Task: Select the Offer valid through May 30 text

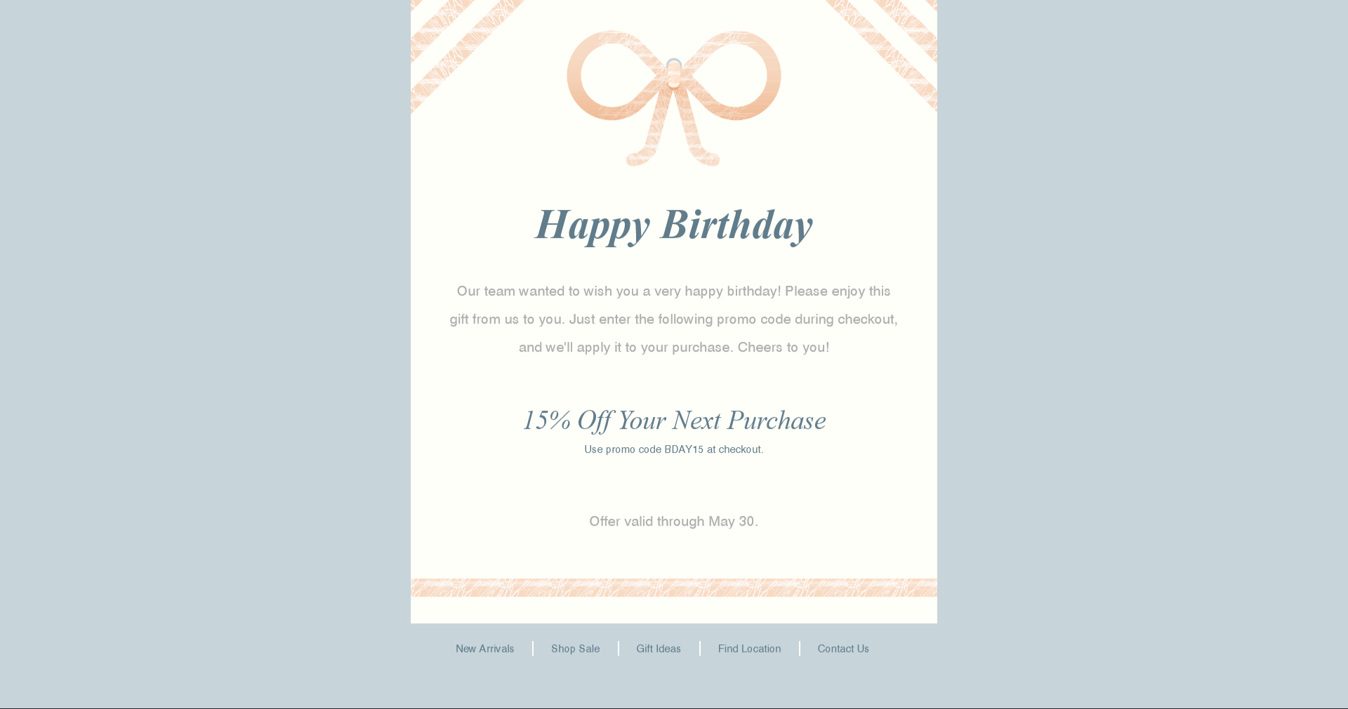Action: [674, 521]
